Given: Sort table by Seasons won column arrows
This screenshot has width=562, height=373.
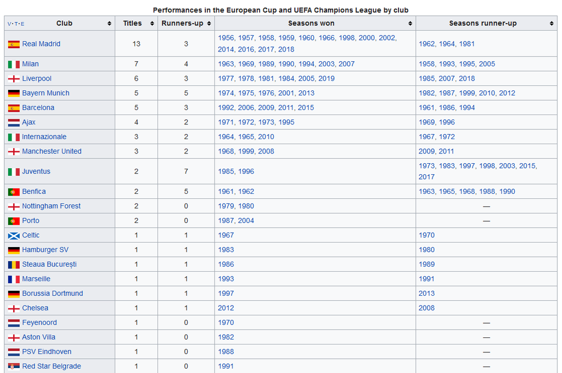Looking at the screenshot, I should click(410, 24).
